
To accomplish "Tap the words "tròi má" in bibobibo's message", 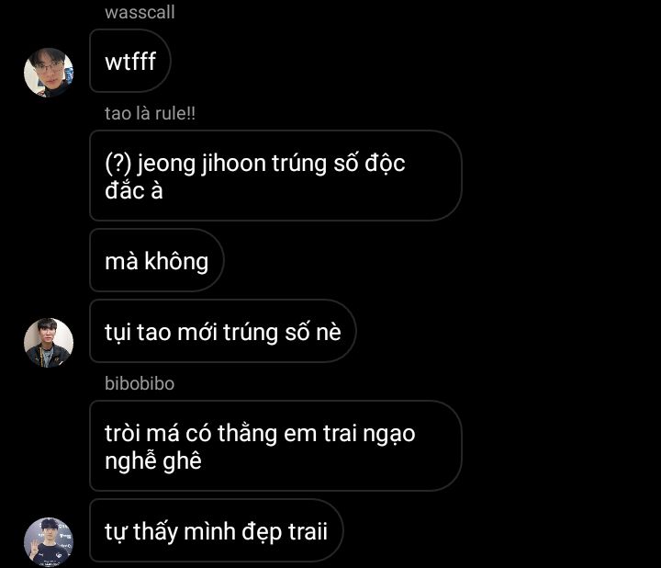I will pos(142,434).
